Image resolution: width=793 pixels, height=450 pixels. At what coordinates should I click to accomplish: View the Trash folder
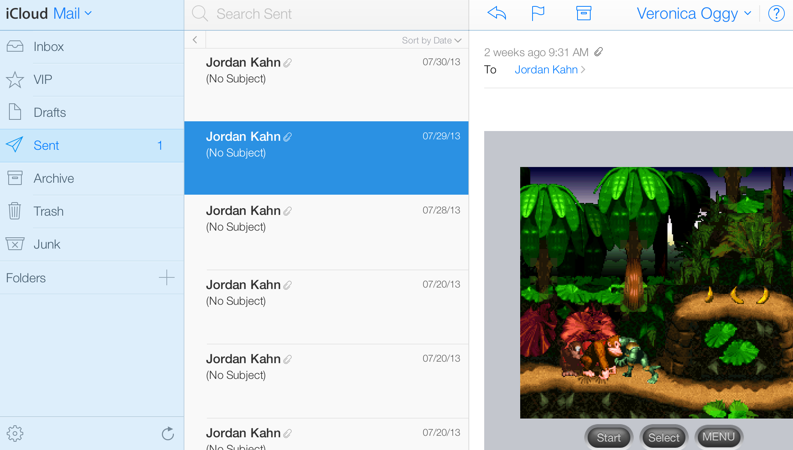tap(48, 211)
